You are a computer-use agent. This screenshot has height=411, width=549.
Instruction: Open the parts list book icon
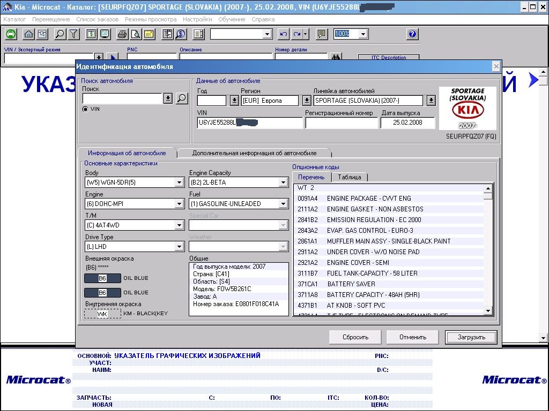[167, 34]
